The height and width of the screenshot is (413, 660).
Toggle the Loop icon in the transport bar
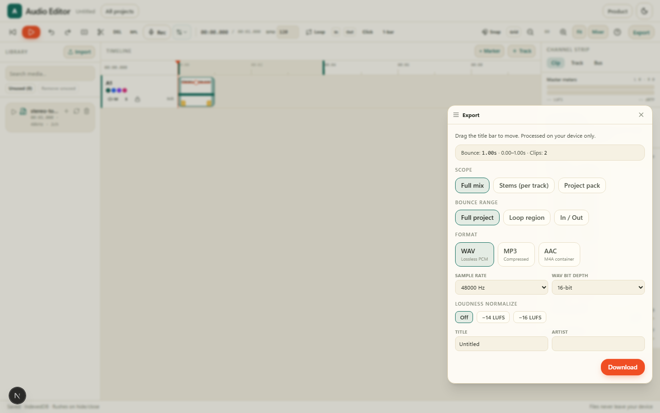tap(316, 32)
